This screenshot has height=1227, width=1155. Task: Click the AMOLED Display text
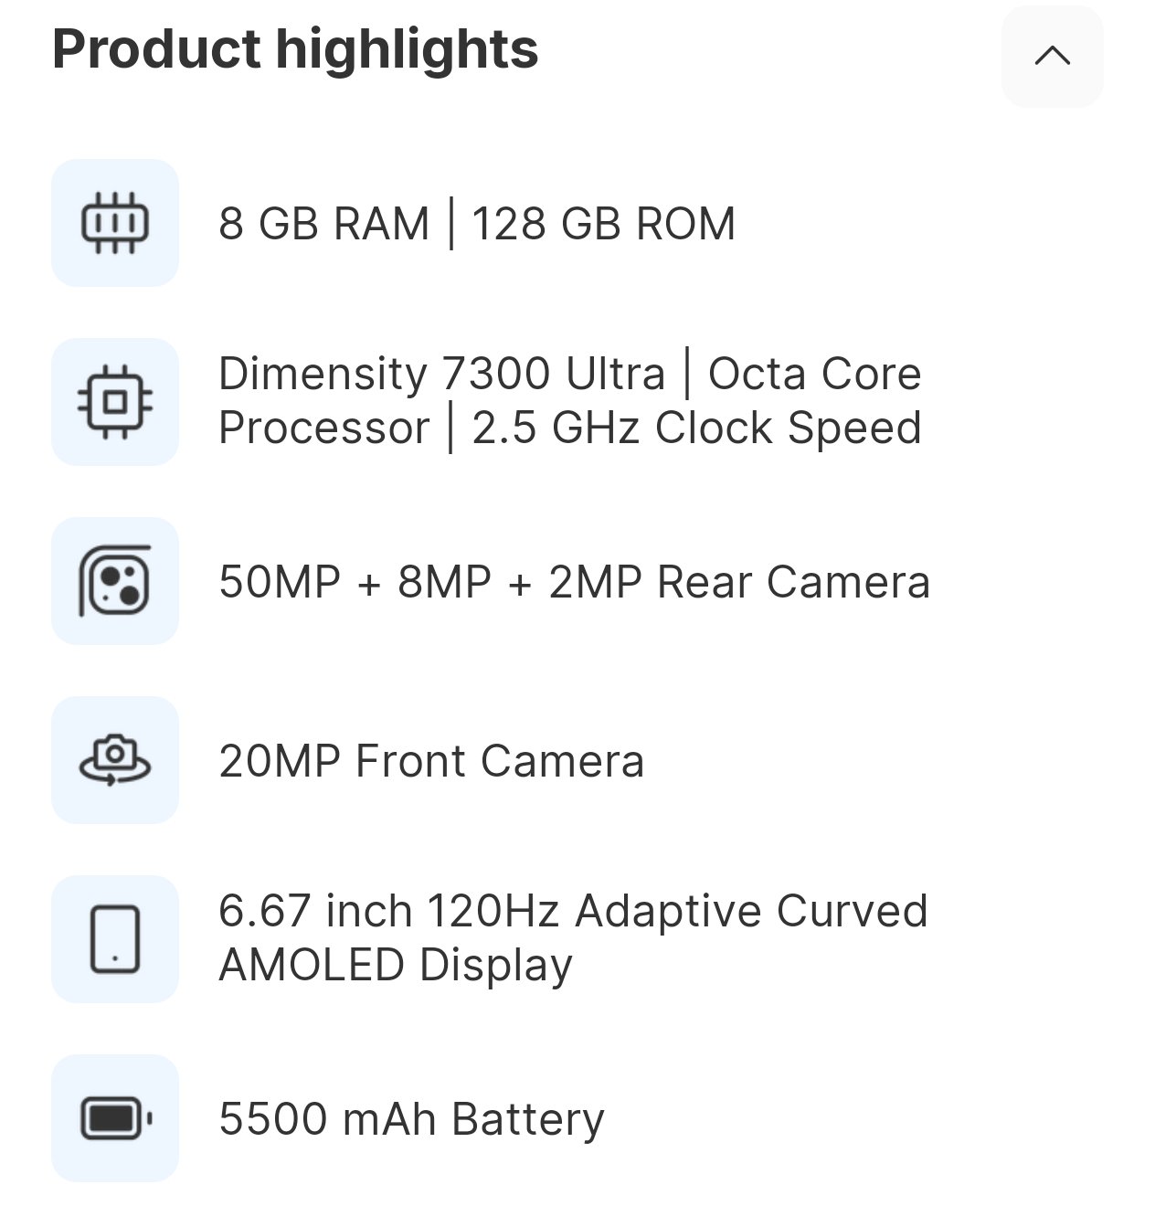coord(396,965)
